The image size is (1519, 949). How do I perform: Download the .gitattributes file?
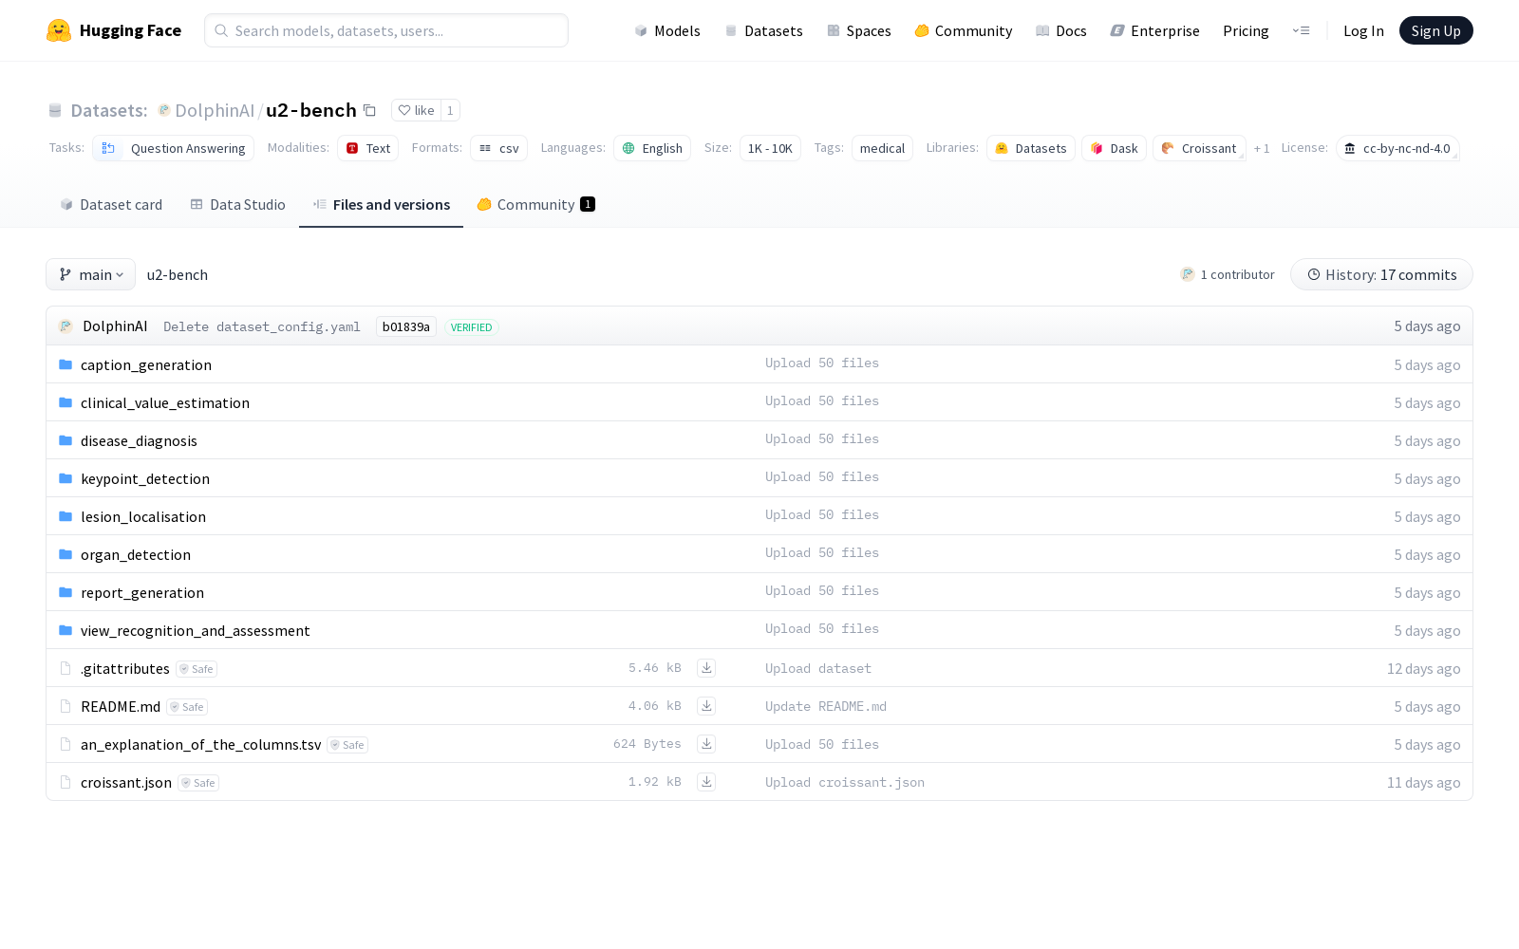tap(706, 668)
